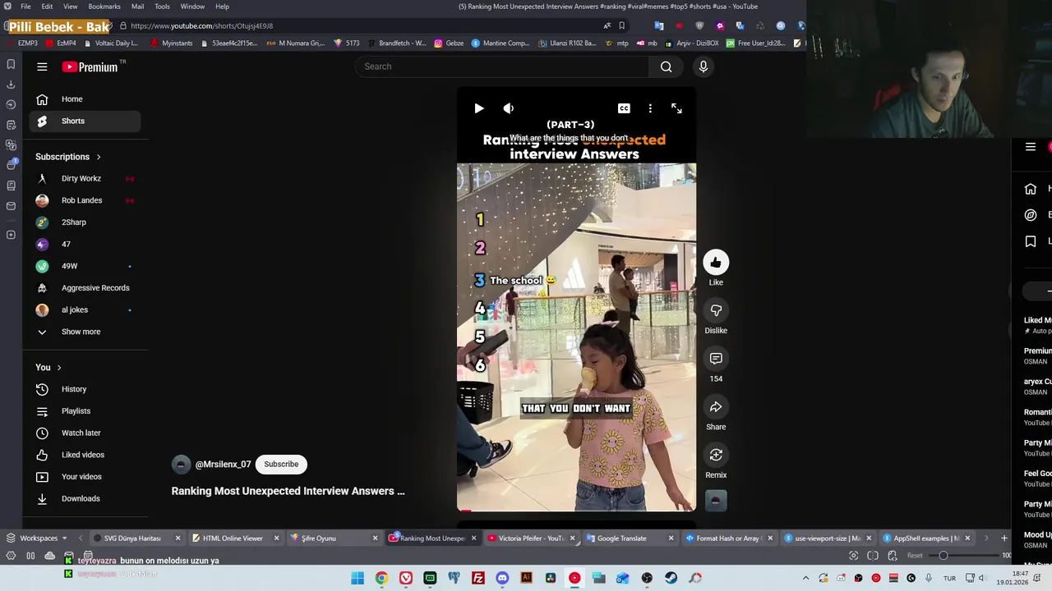
Task: Open Windows Start menu
Action: coord(358,578)
